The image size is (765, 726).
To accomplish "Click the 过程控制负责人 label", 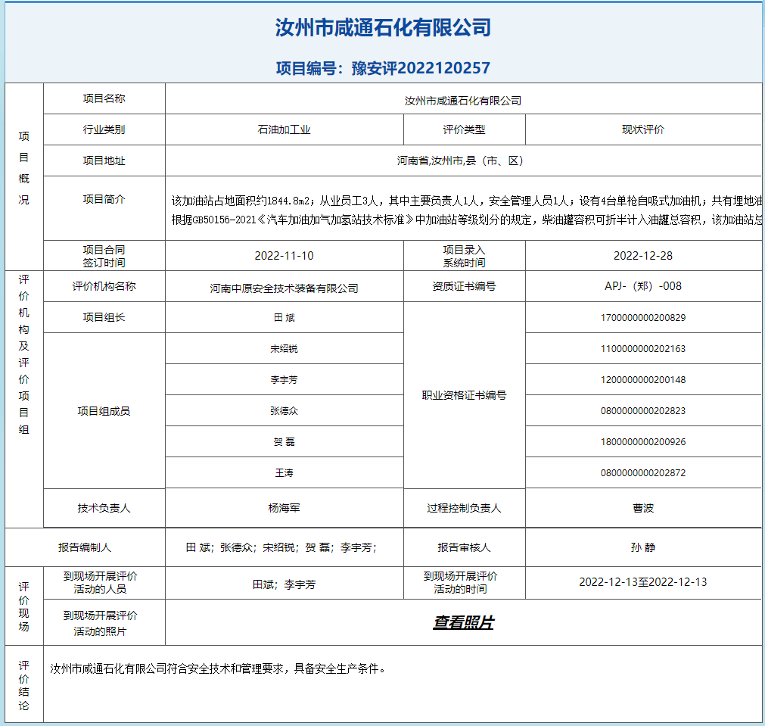I will click(x=464, y=508).
